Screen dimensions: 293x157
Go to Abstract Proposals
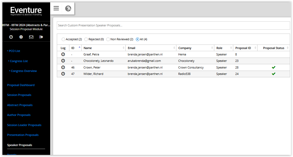[20, 105]
